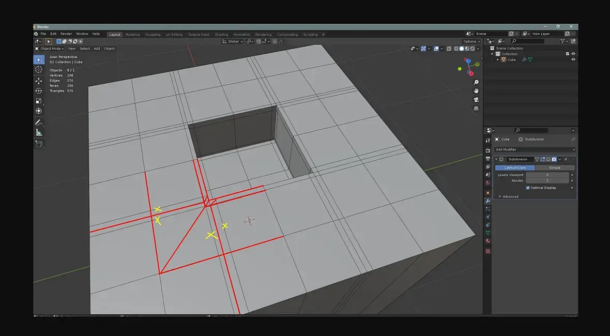Toggle Subdivision modifier render camera icon

pyautogui.click(x=554, y=159)
